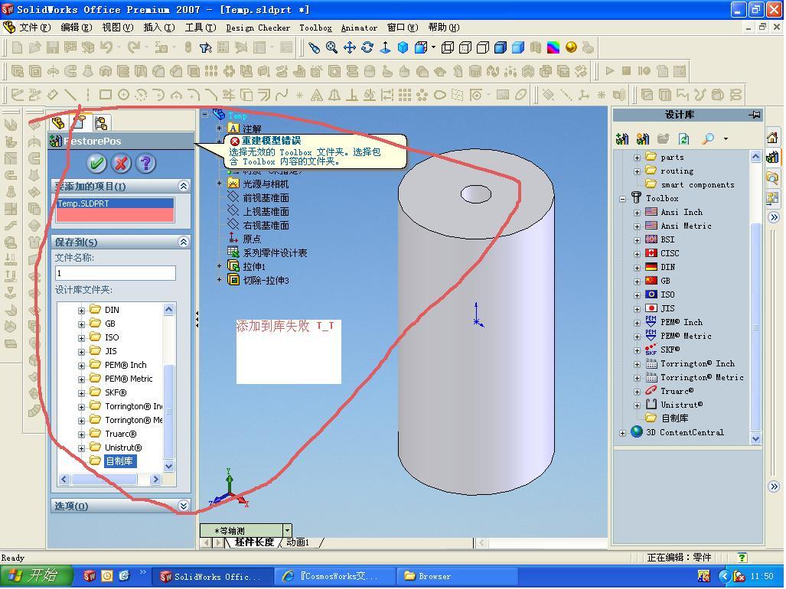Open the ConfigurationManager tab

pos(101,122)
